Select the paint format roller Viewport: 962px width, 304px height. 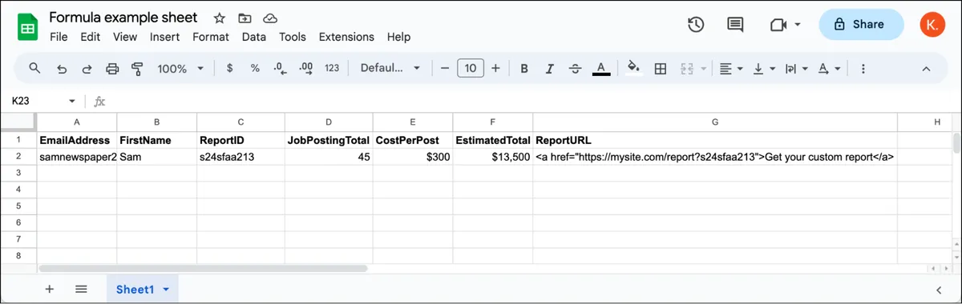(x=137, y=69)
